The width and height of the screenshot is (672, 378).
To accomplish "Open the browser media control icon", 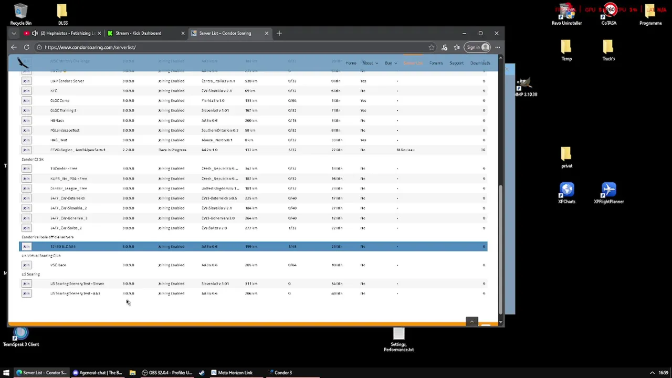I will click(444, 47).
